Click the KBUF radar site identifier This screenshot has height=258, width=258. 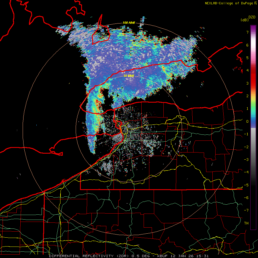163,256
